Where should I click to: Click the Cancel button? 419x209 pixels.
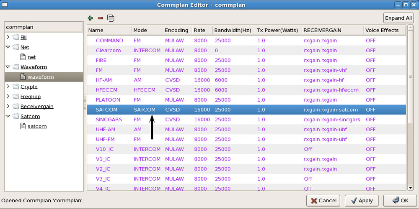[x=323, y=201]
